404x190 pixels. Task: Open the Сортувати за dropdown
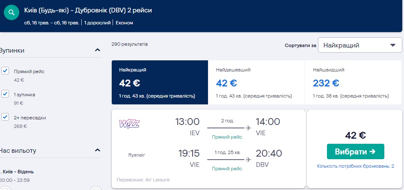[360, 45]
